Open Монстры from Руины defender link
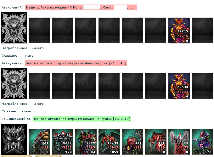The image size is (214, 157). pyautogui.click(x=82, y=119)
